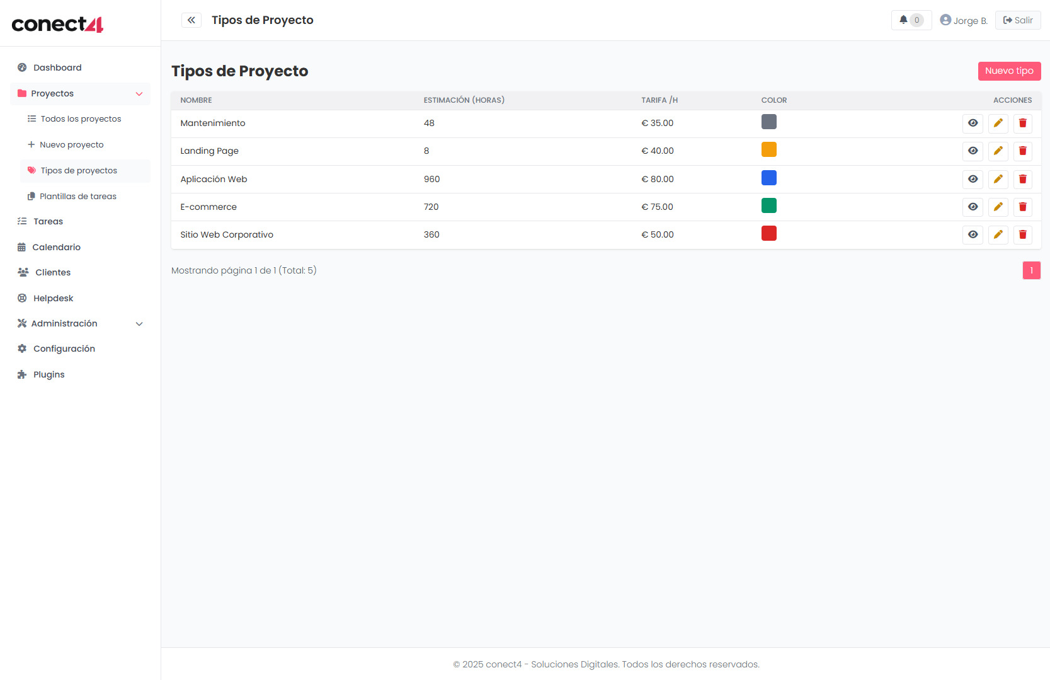Expand the Administración menu chevron
The width and height of the screenshot is (1050, 680).
[139, 324]
